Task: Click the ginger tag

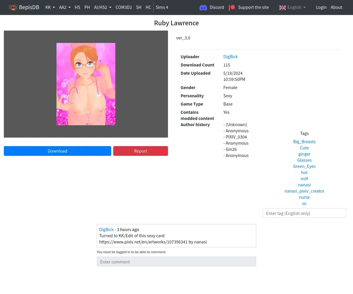Action: tap(304, 154)
